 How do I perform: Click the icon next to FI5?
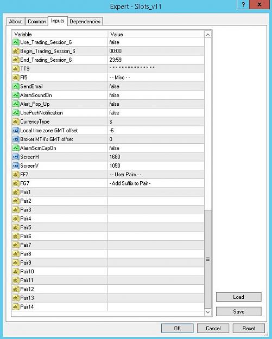point(16,78)
